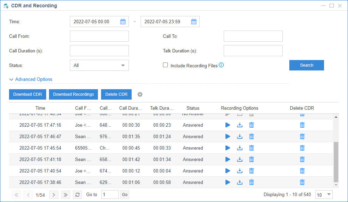
Task: Sort by the Time column header
Action: 40,108
